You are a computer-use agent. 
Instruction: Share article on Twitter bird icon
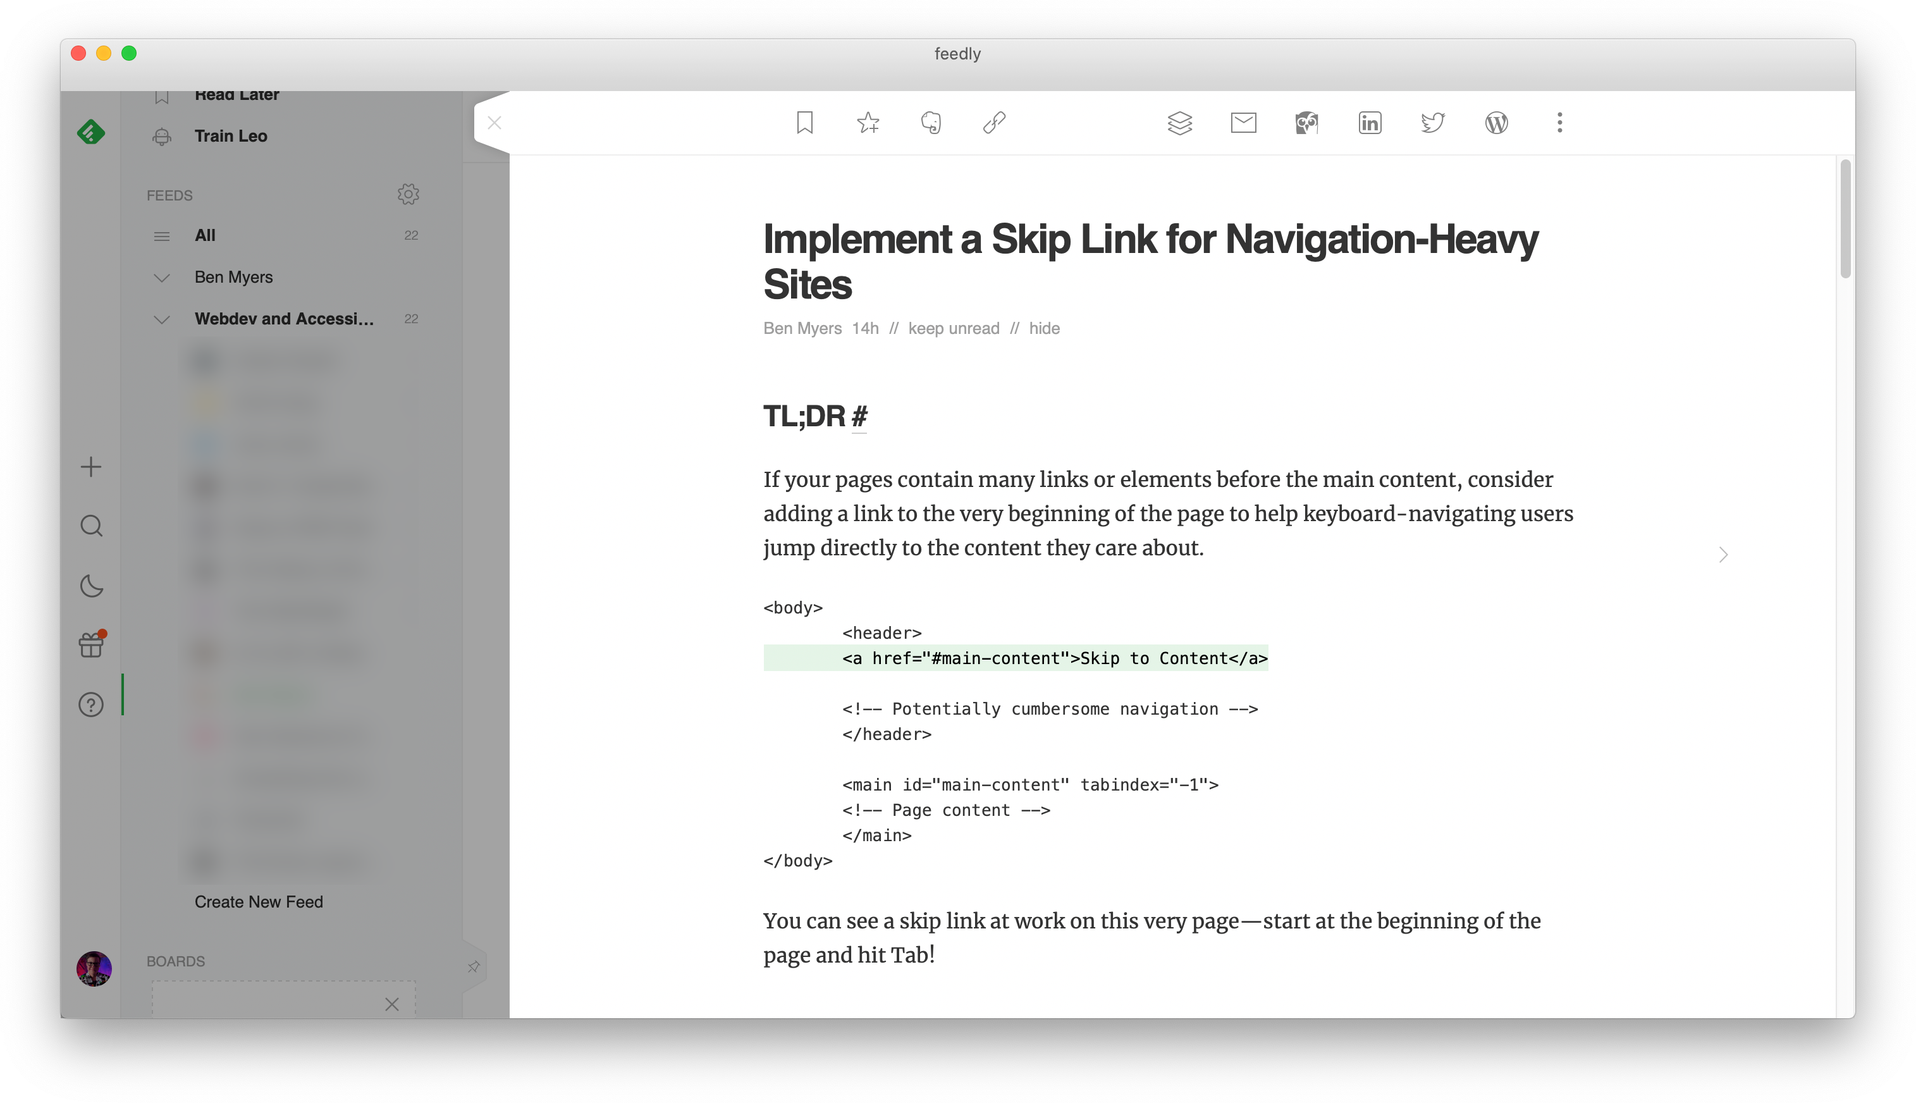click(x=1433, y=123)
